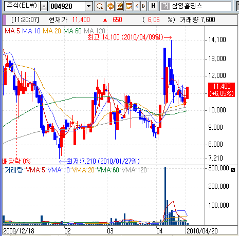Click the red 11,400 current price tag
The height and width of the screenshot is (236, 239).
[x=222, y=90]
